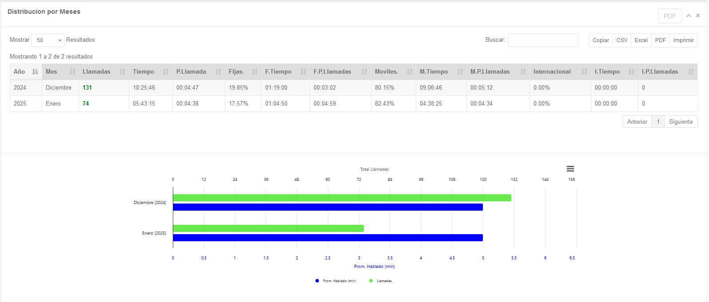Sort by Fijas column sort icon
Image resolution: width=709 pixels, height=302 pixels.
(255, 72)
